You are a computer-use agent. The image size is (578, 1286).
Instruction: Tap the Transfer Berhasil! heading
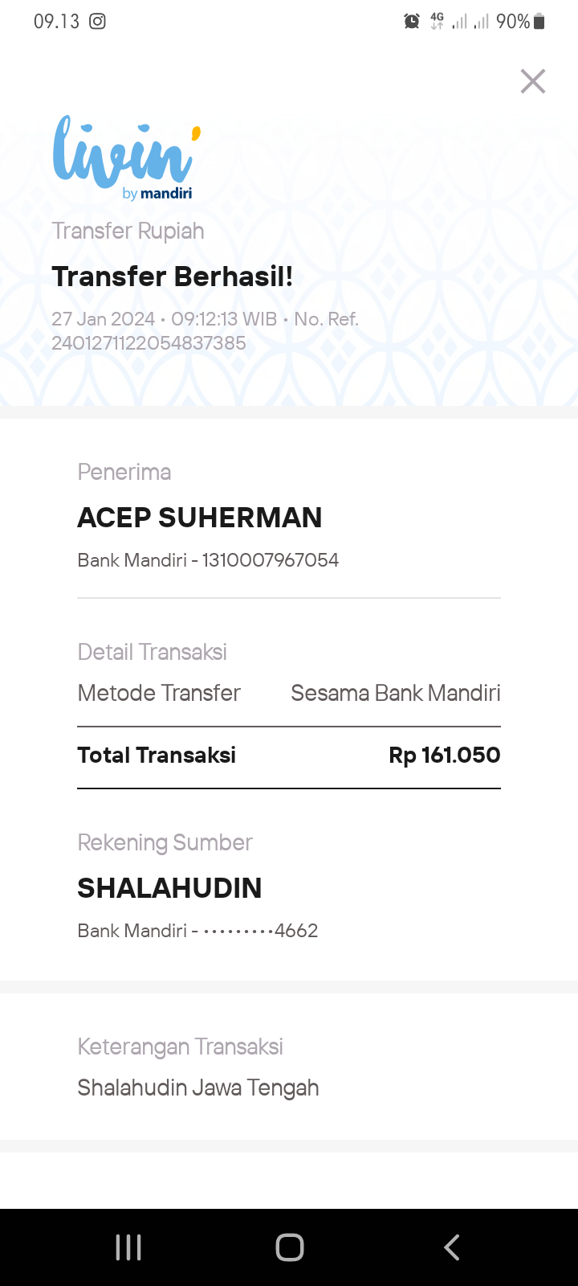173,276
